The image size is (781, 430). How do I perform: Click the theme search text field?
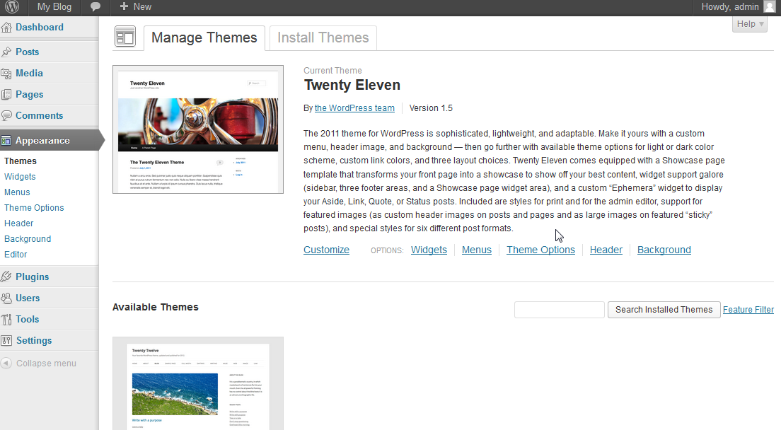[559, 310]
